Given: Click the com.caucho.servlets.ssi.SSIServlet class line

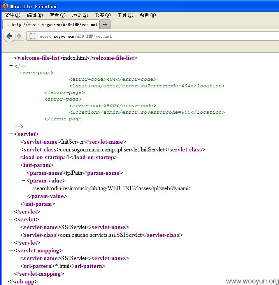Looking at the screenshot, I should (x=102, y=235).
